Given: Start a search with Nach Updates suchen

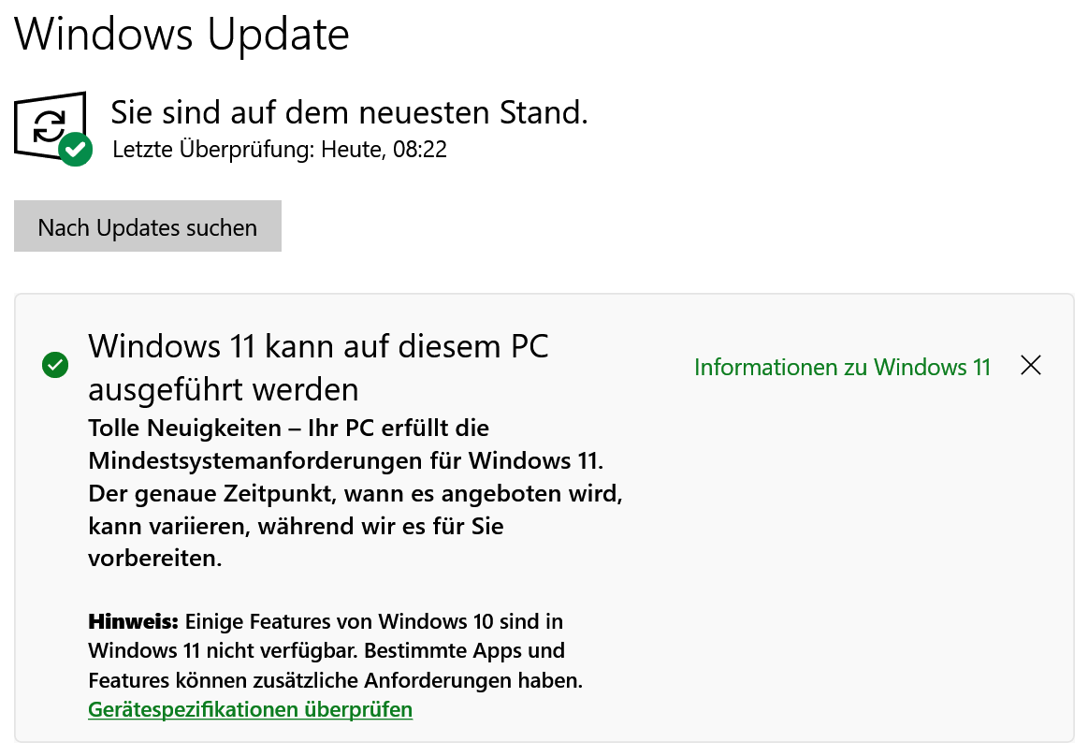Looking at the screenshot, I should (148, 226).
